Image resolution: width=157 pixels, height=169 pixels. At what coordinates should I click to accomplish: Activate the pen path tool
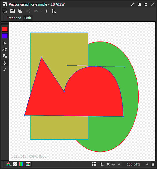[x=5, y=63]
